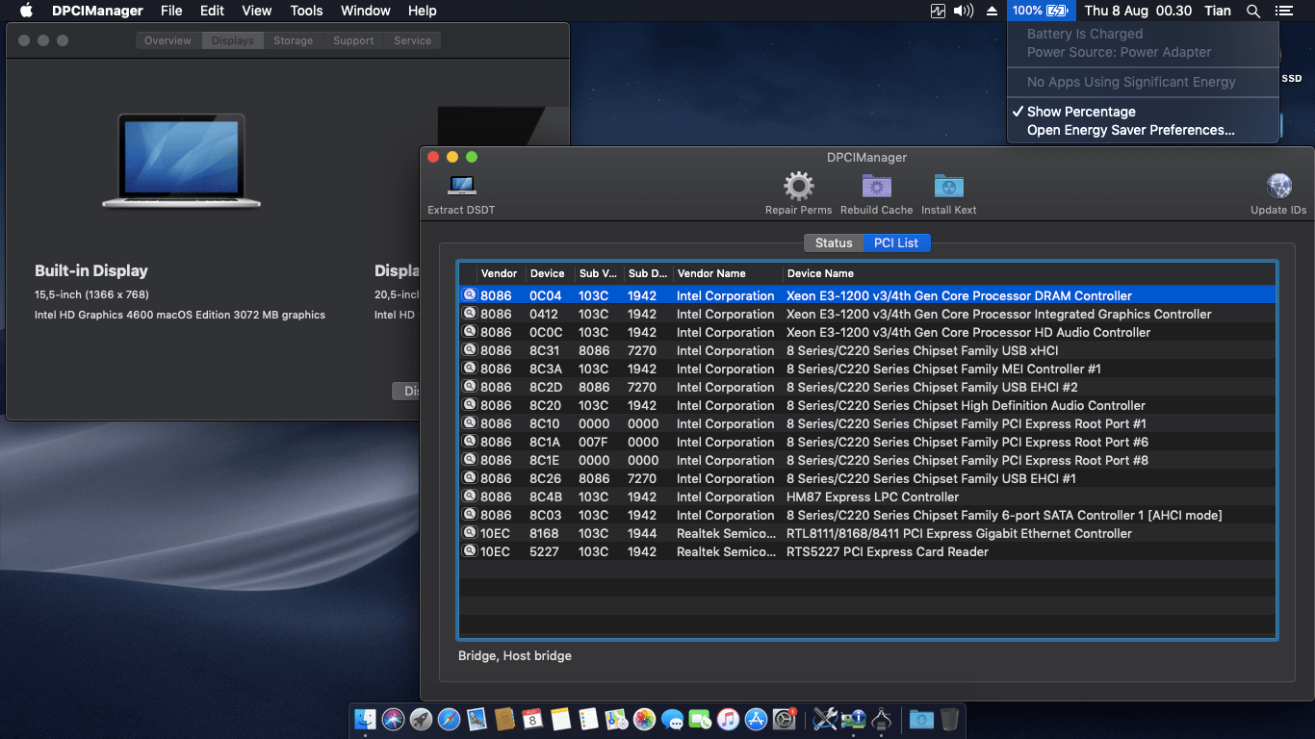
Task: Switch to Overview tab in About This Mac
Action: (168, 40)
